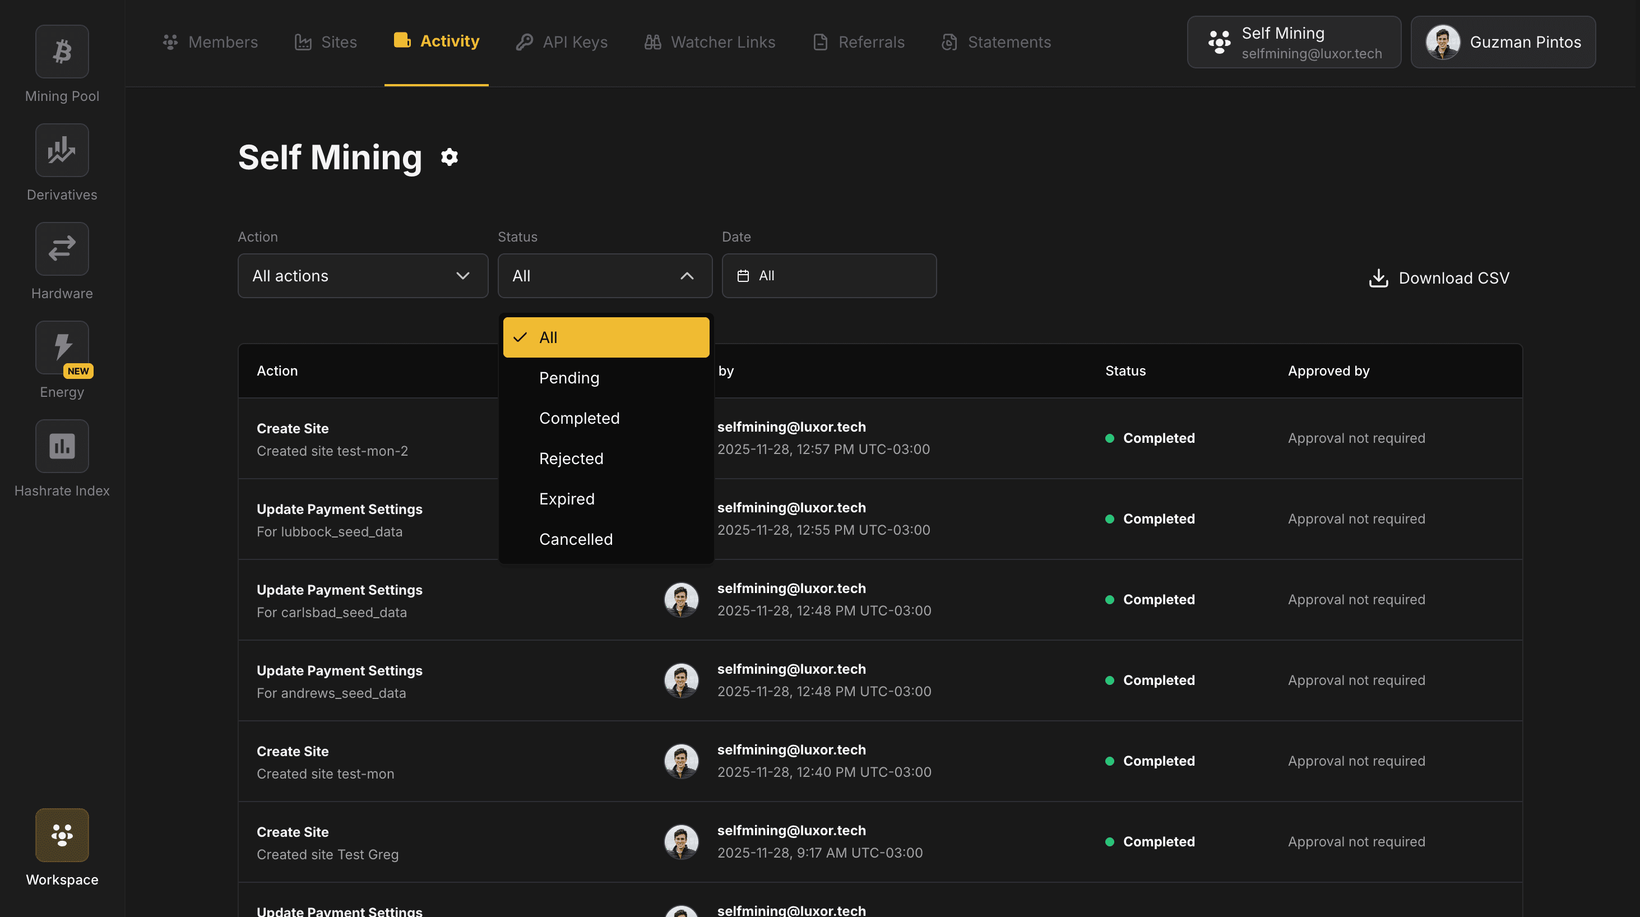Click the settings gear next to Self Mining title

(450, 158)
